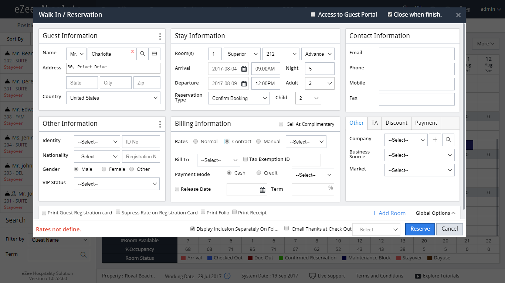Image resolution: width=505 pixels, height=283 pixels.
Task: Select the Female gender radio button
Action: click(x=104, y=169)
